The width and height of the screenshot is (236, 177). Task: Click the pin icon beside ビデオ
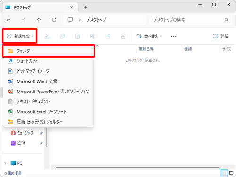pos(41,143)
